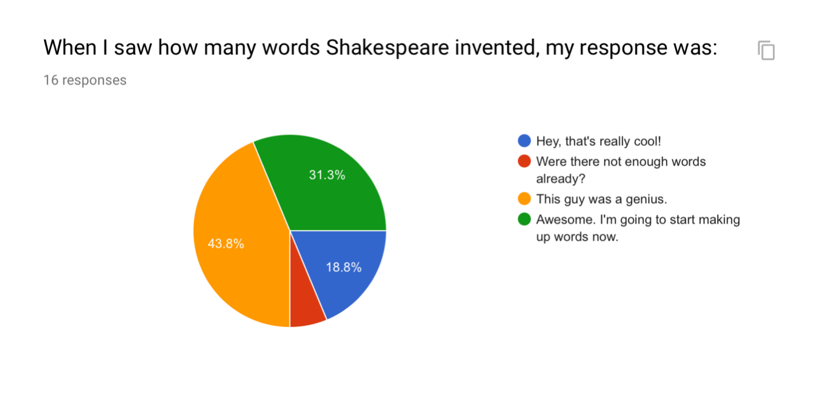Click the blue legend dot

click(x=524, y=141)
